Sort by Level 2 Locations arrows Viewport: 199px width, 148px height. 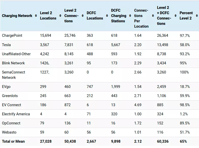[x=60, y=16]
